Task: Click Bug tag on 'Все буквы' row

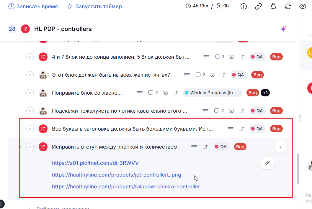Action: tap(276, 129)
